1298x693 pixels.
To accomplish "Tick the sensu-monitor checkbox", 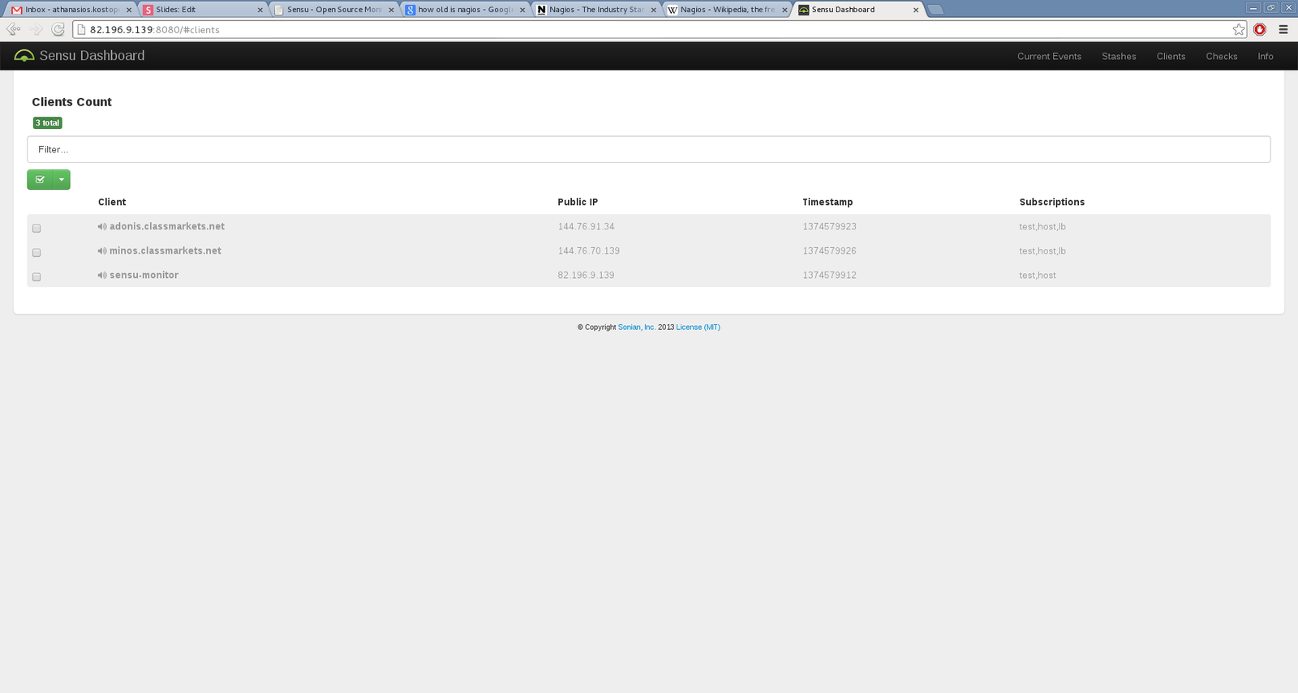I will coord(37,277).
